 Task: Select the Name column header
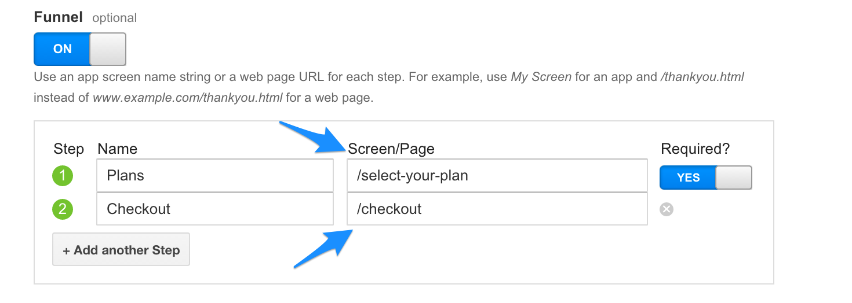pyautogui.click(x=118, y=149)
